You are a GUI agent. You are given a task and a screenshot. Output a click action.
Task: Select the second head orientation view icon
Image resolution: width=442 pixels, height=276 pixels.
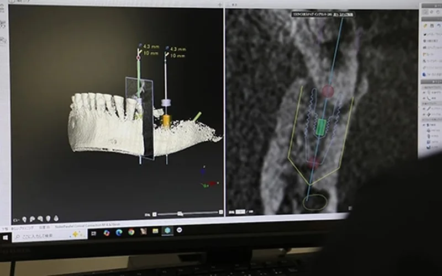[x=33, y=219]
